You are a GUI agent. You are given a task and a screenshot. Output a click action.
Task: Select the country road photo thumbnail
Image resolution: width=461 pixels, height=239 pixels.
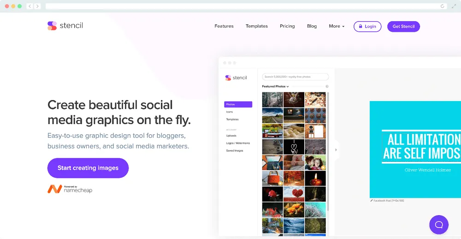(x=272, y=115)
